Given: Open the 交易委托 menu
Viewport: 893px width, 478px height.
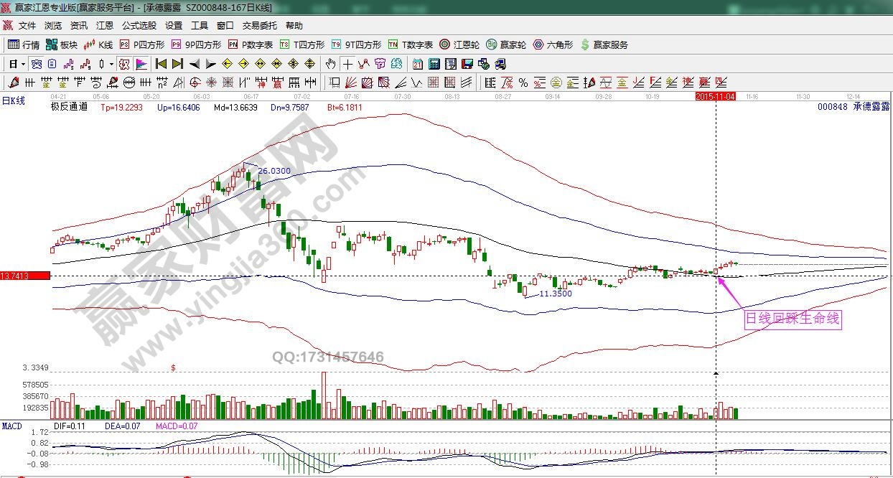Looking at the screenshot, I should click(259, 25).
